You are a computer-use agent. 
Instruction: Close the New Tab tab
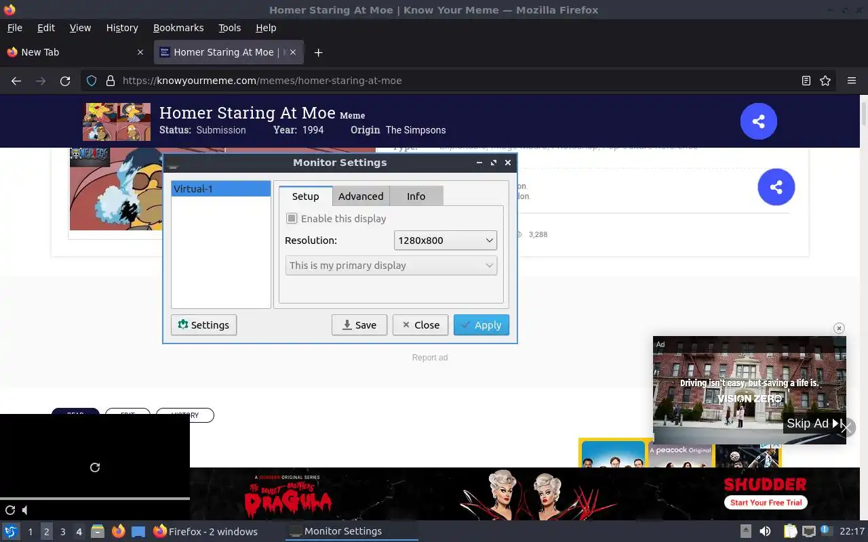click(140, 52)
